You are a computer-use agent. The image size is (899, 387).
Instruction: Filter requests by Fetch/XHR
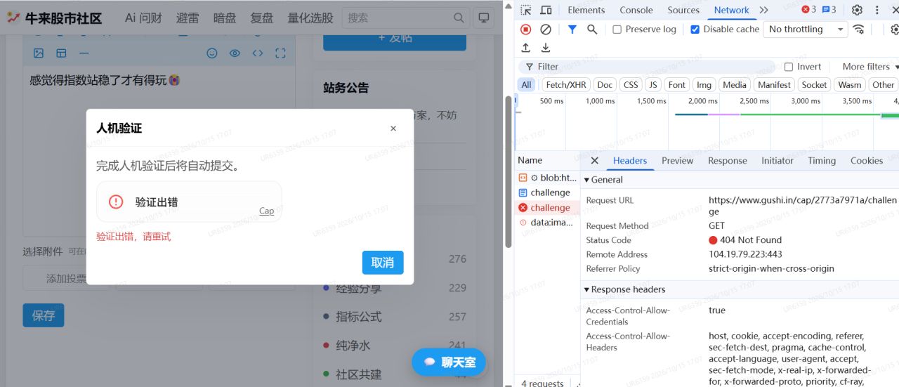(x=566, y=85)
